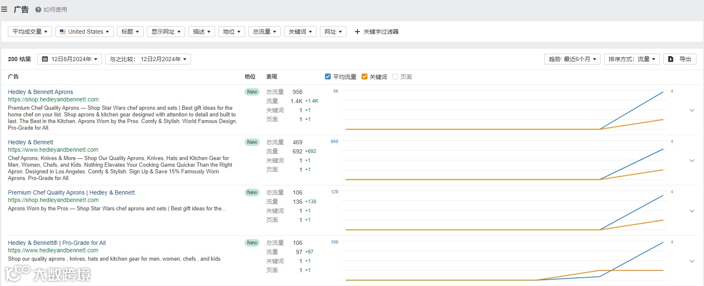Uncheck the orange 关键词 checkbox

point(364,76)
